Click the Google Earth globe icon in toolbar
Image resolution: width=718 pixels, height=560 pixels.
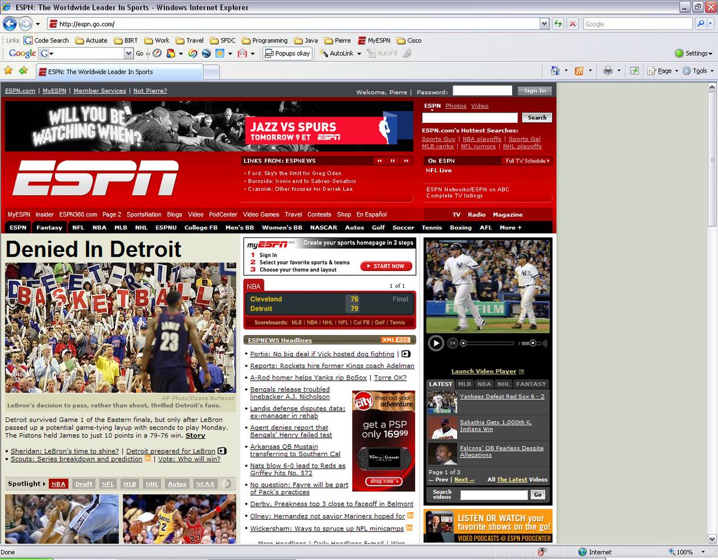point(206,53)
